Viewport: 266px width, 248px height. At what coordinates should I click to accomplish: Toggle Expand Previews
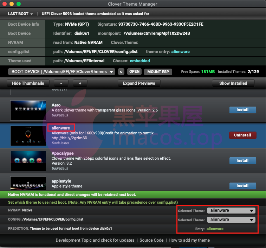click(x=139, y=83)
